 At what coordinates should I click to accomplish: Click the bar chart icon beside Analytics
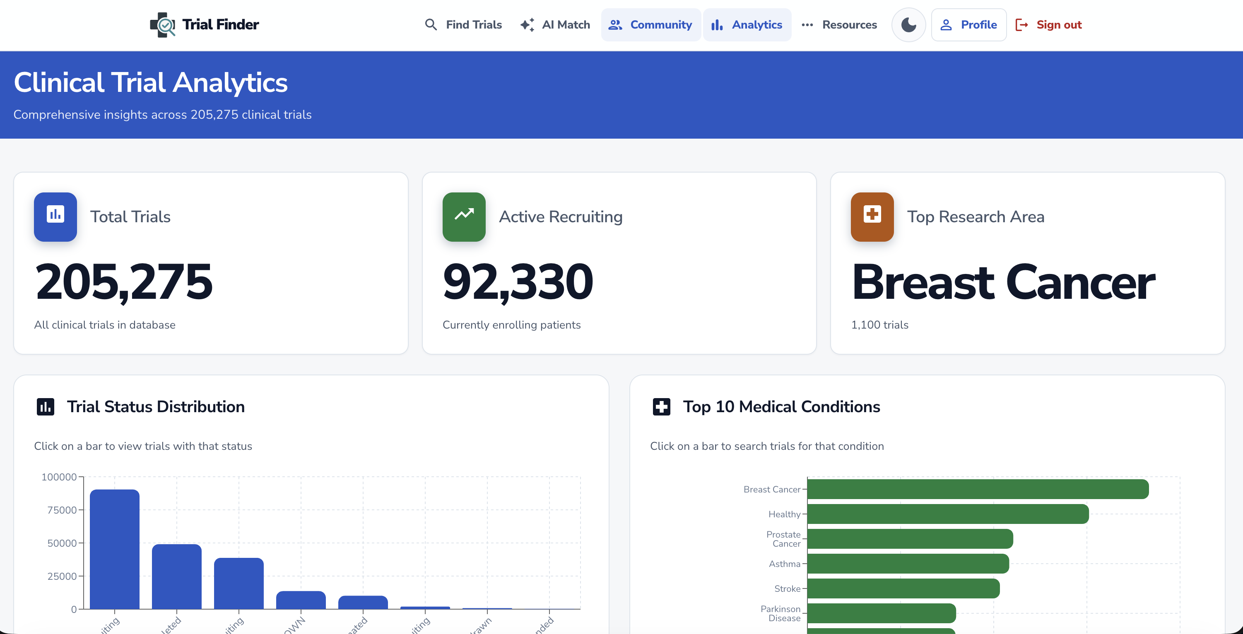(x=717, y=24)
